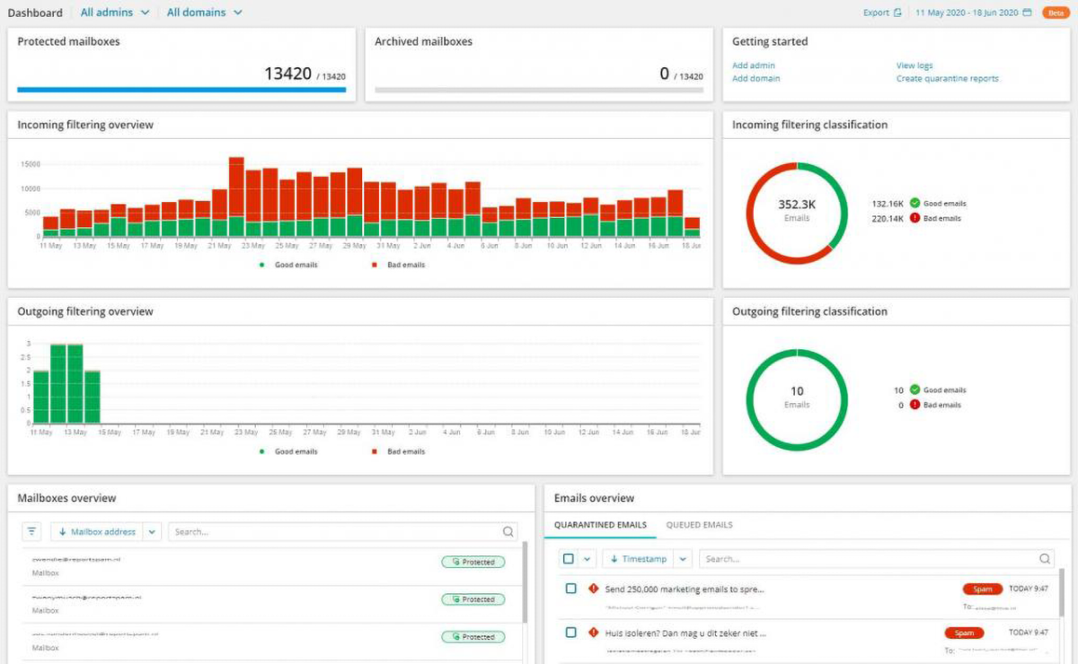Click the filter icon in Mailboxes overview
This screenshot has width=1078, height=664.
32,532
